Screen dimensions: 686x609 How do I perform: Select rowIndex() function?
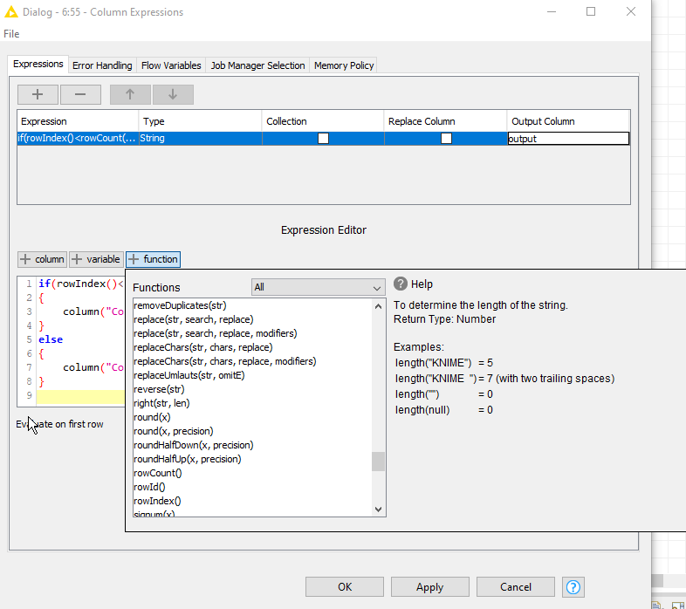[x=252, y=502]
